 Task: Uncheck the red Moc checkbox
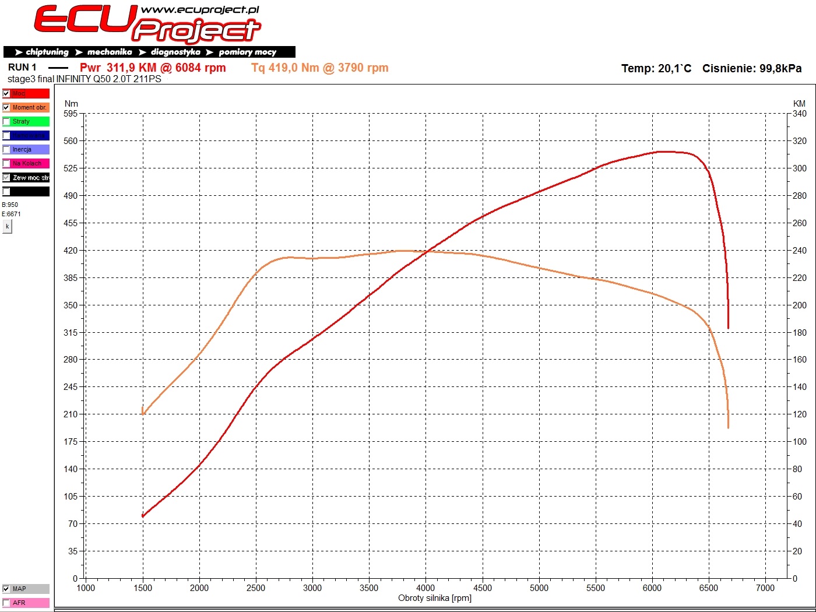tap(6, 93)
